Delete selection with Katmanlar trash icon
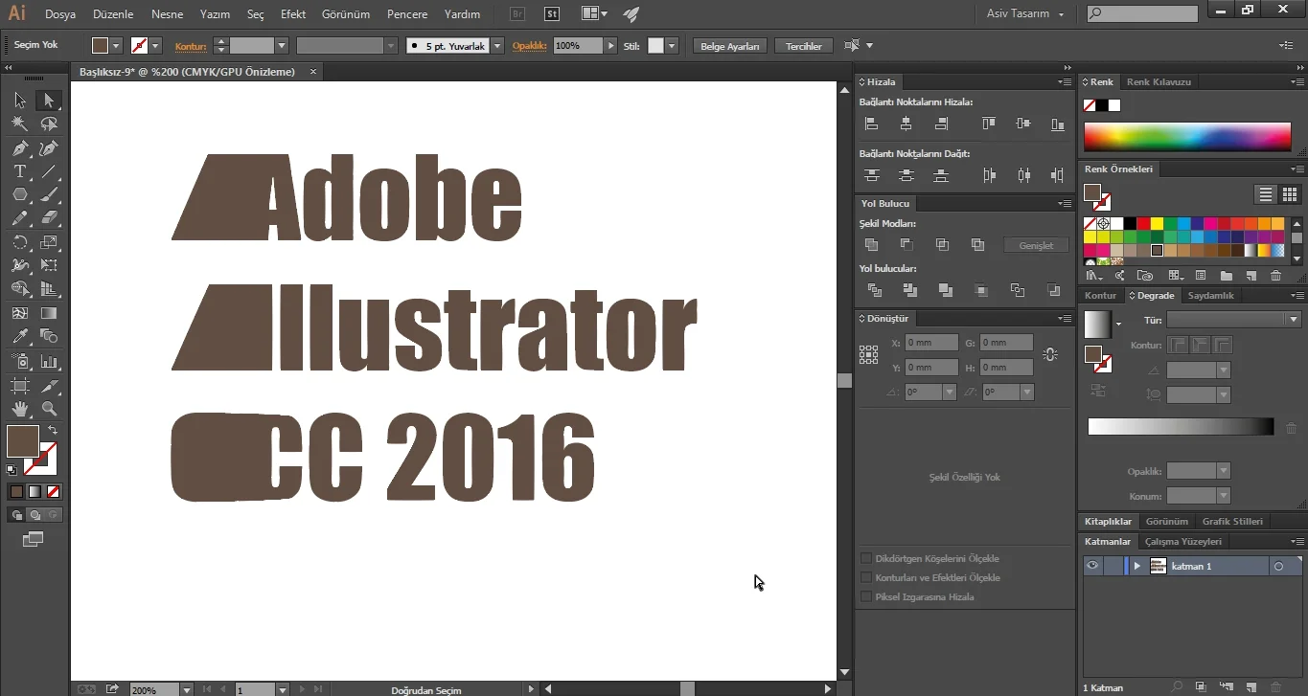Image resolution: width=1308 pixels, height=696 pixels. [x=1275, y=686]
